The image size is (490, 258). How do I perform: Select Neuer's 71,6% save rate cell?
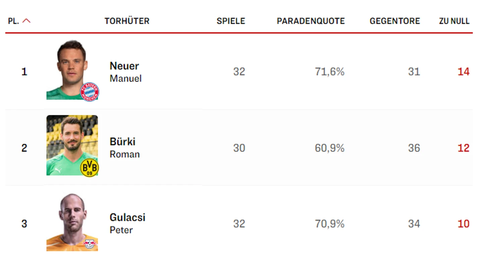pyautogui.click(x=330, y=72)
